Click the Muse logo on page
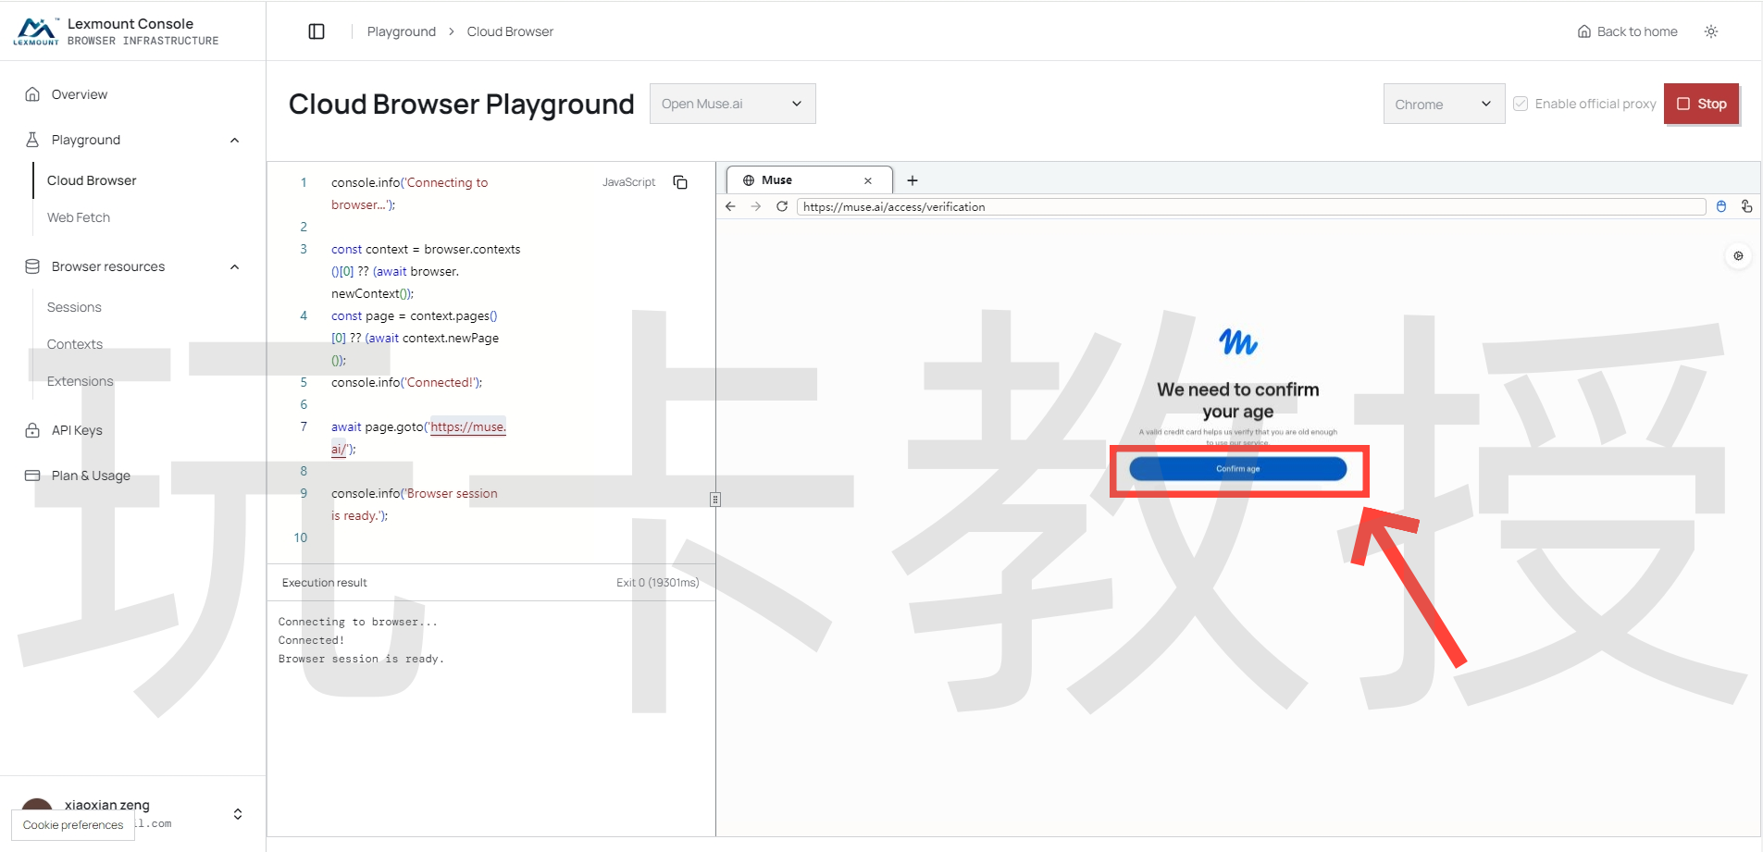Screen dimensions: 1763x852 coord(1238,342)
